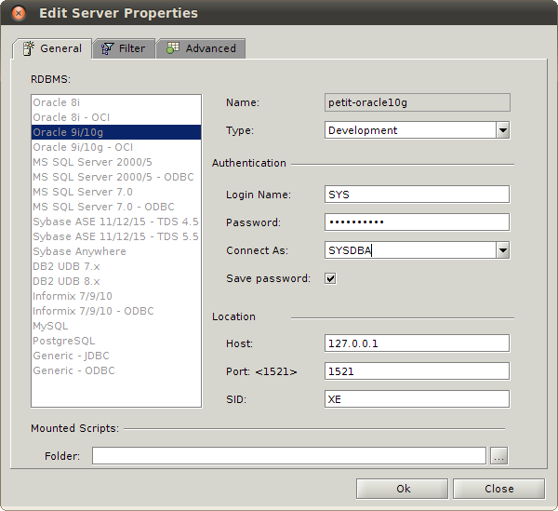Click the Development type combo text
558x511 pixels.
[363, 130]
